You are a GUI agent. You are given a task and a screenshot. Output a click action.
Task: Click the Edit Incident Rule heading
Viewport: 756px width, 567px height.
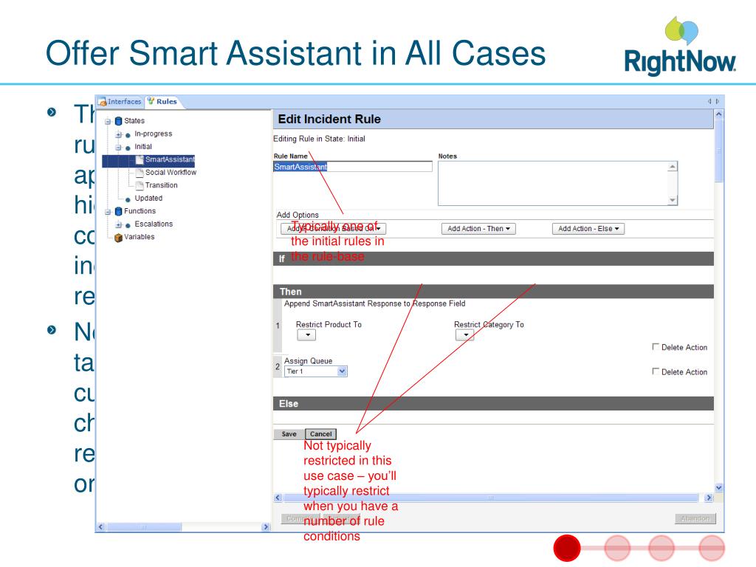[x=329, y=119]
